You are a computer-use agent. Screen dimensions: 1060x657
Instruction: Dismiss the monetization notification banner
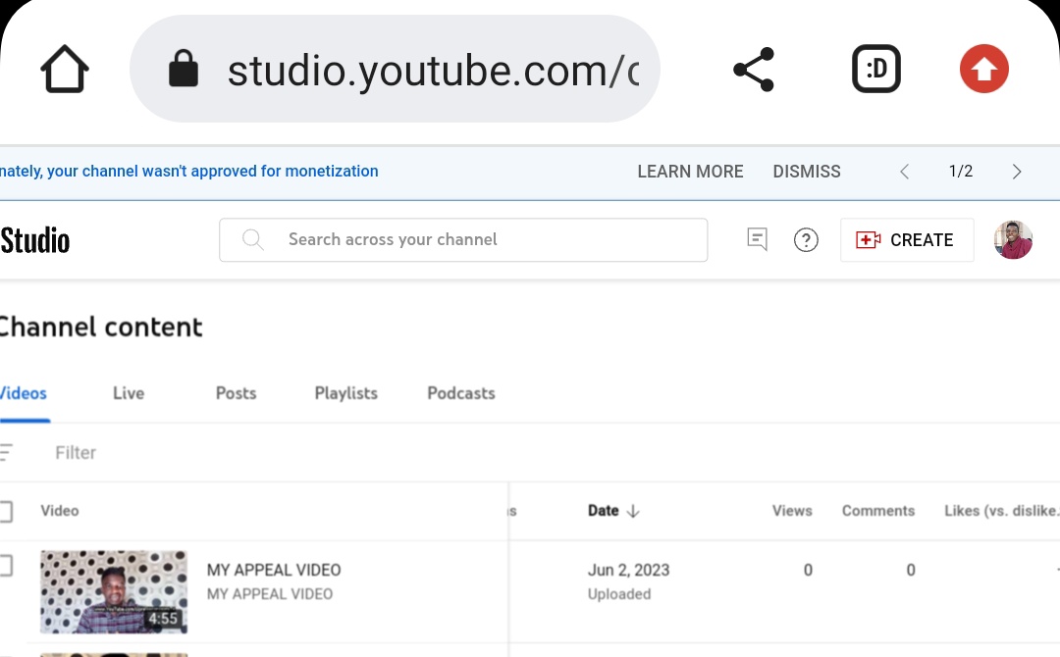(x=807, y=172)
